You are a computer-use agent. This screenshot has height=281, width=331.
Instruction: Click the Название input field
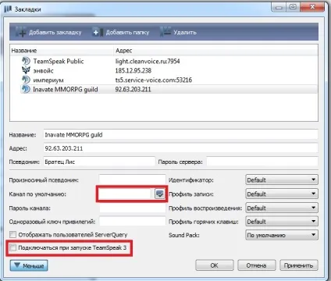tap(180, 134)
